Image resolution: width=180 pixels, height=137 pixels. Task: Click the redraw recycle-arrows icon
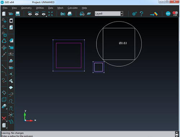pyautogui.click(x=4, y=41)
